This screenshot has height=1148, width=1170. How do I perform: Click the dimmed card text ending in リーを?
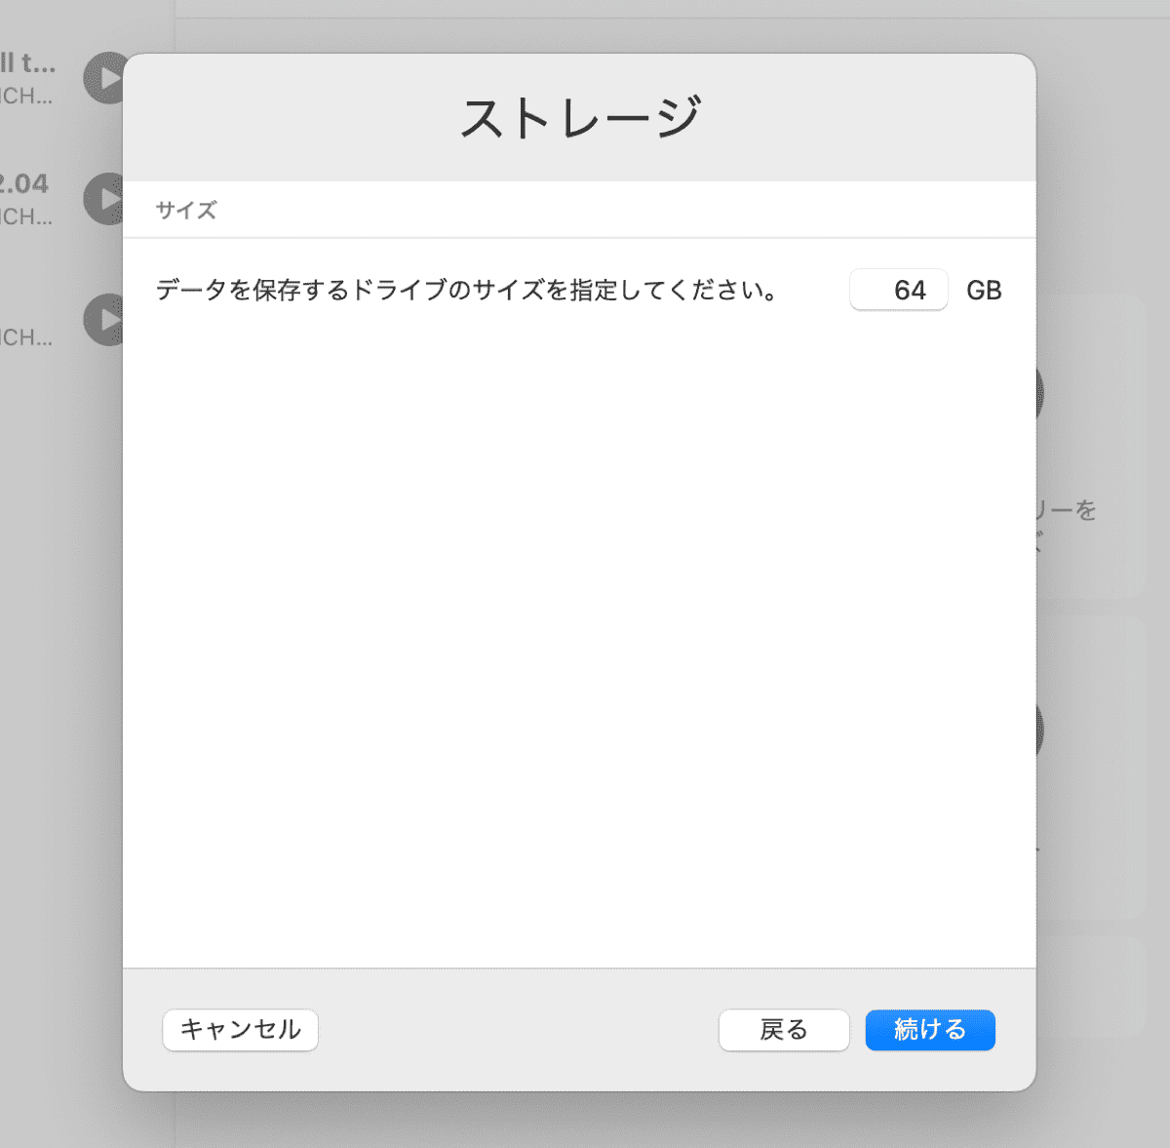coord(1068,511)
